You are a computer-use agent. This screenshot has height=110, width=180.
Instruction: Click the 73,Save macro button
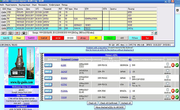(135, 38)
